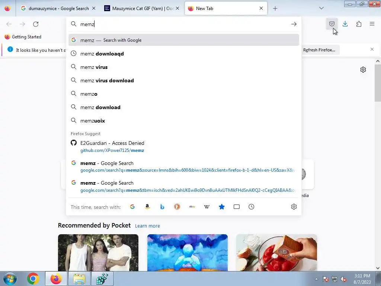
Task: Open Pocket story thumbnail with blue painting
Action: 188,253
